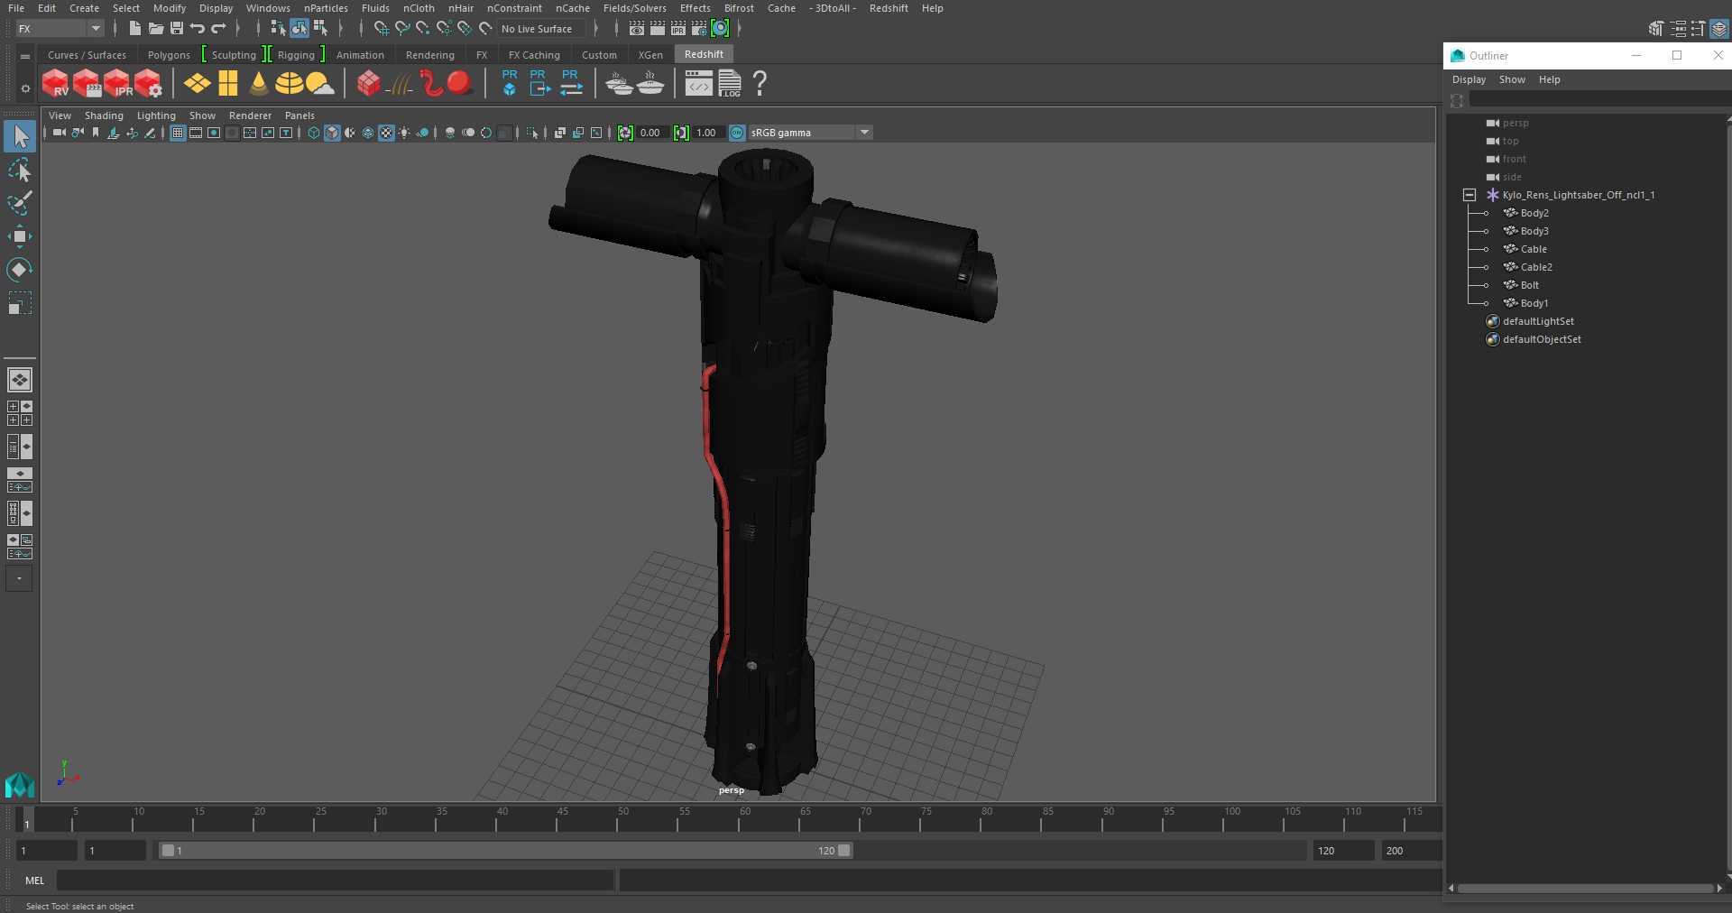Click the Save scene icon
This screenshot has height=913, width=1732.
point(177,29)
